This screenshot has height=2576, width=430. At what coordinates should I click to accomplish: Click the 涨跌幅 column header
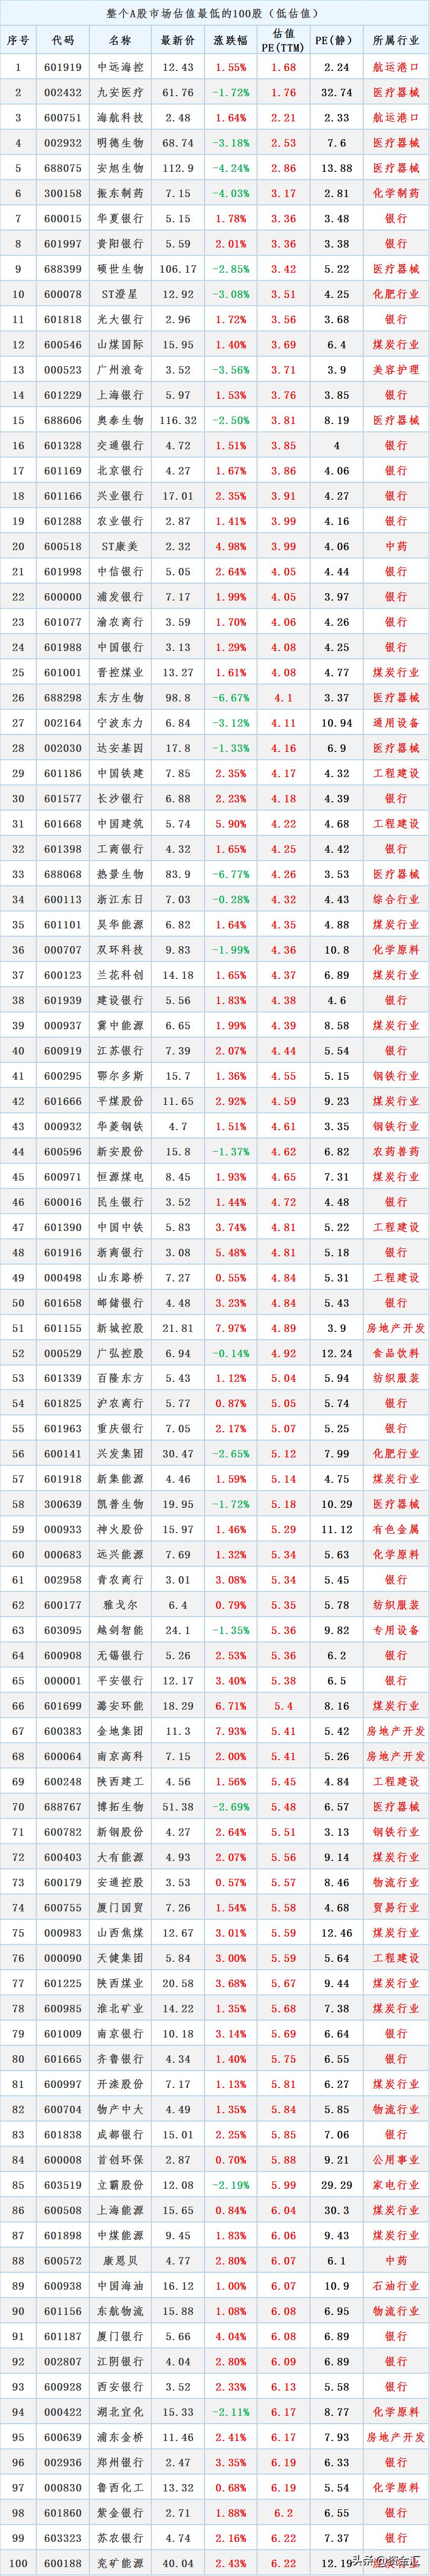tap(231, 41)
